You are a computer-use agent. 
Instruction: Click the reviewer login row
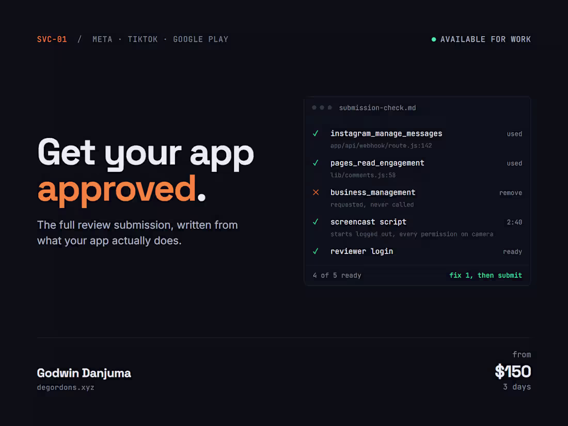point(417,251)
